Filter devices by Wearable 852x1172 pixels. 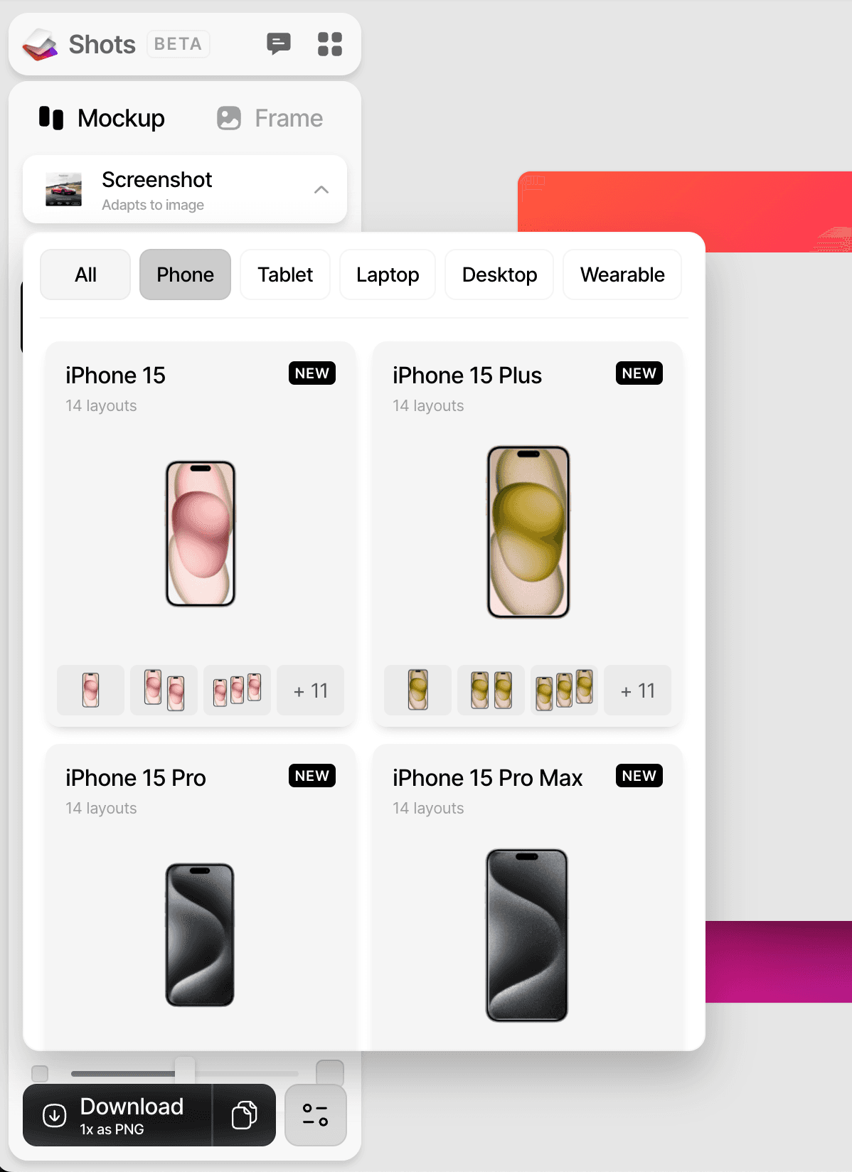[x=622, y=275]
